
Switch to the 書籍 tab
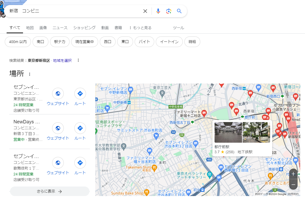click(x=118, y=28)
